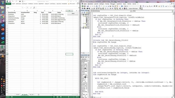The width and height of the screenshot is (175, 98).
Task: Open object dropdown showing lbl_Bezeichnung
Action: point(131,11)
